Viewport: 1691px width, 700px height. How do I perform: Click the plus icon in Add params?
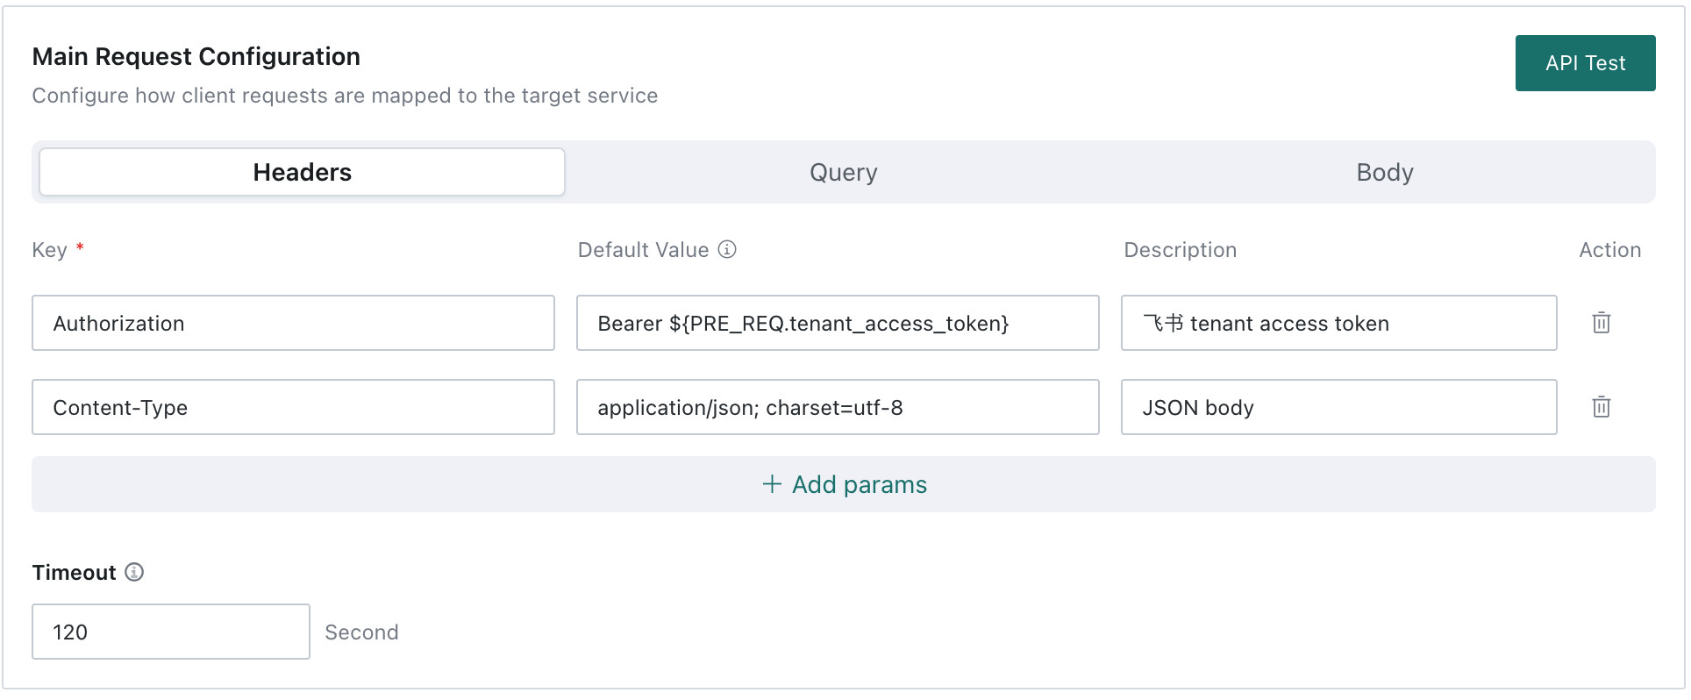772,484
